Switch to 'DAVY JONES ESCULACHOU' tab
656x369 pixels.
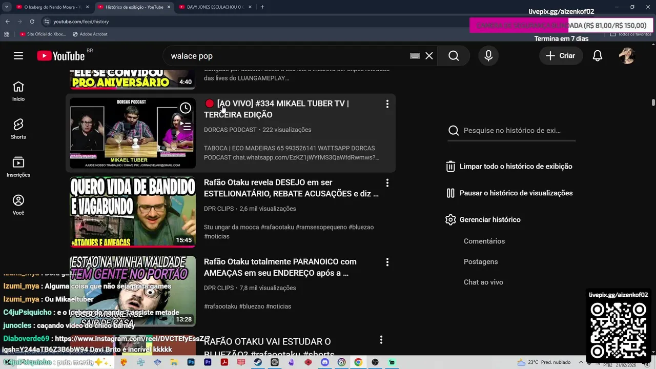coord(214,7)
